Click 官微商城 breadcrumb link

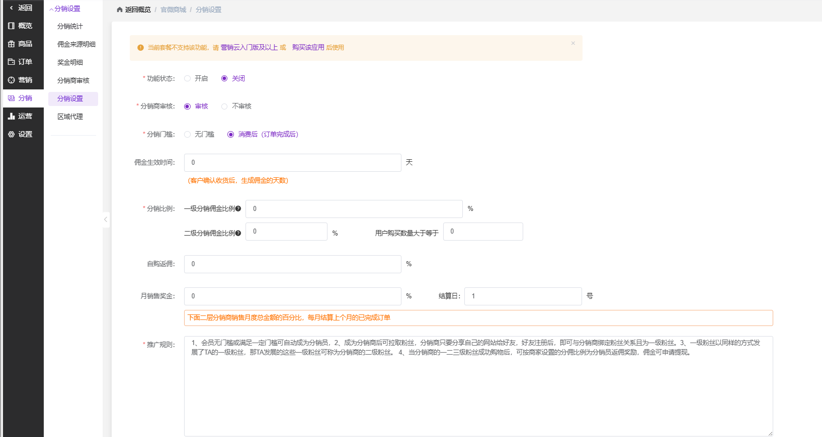[x=173, y=10]
